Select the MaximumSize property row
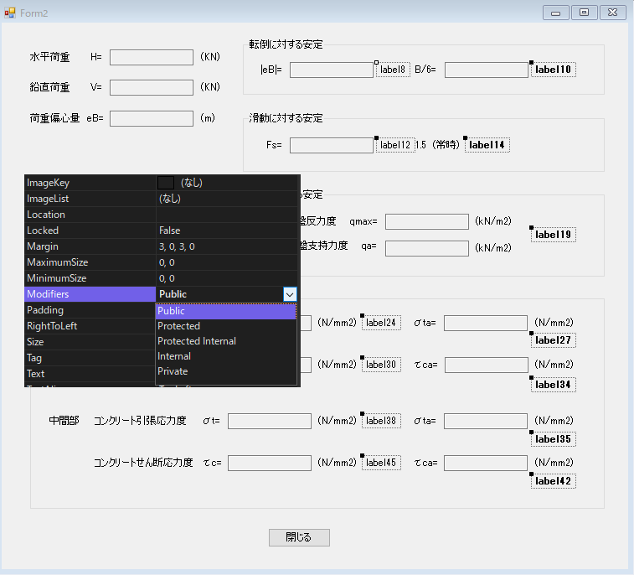Viewport: 634px width, 575px height. 162,262
